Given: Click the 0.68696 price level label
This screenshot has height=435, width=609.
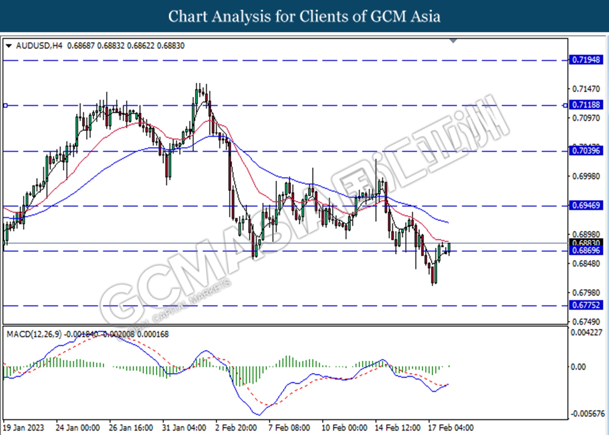Looking at the screenshot, I should [586, 250].
